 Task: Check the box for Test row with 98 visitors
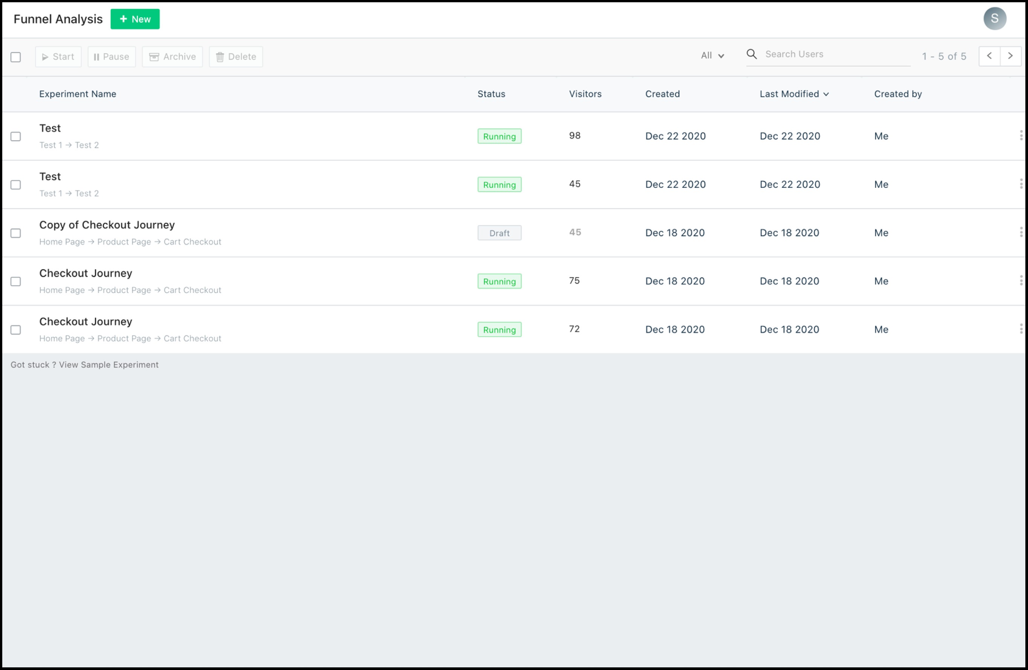pos(15,136)
